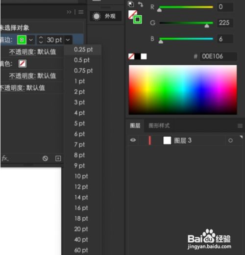
Task: Choose the 2 pt option
Action: click(x=79, y=92)
